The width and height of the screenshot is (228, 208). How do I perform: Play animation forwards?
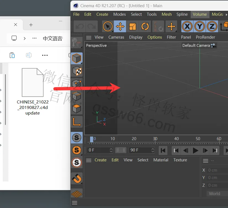195,151
